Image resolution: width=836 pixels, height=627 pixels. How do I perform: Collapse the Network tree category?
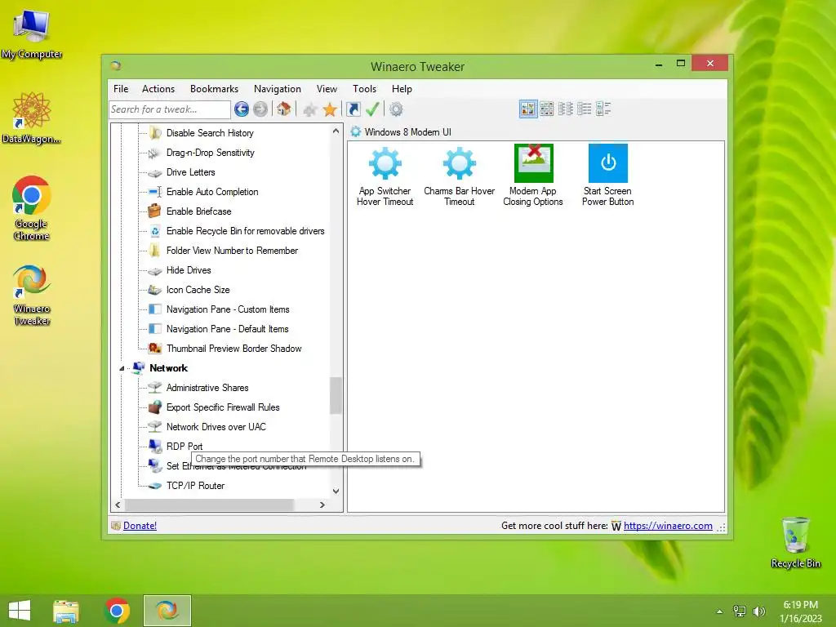tap(122, 368)
